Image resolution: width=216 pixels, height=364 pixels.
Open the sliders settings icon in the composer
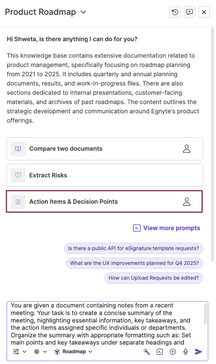tap(16, 352)
